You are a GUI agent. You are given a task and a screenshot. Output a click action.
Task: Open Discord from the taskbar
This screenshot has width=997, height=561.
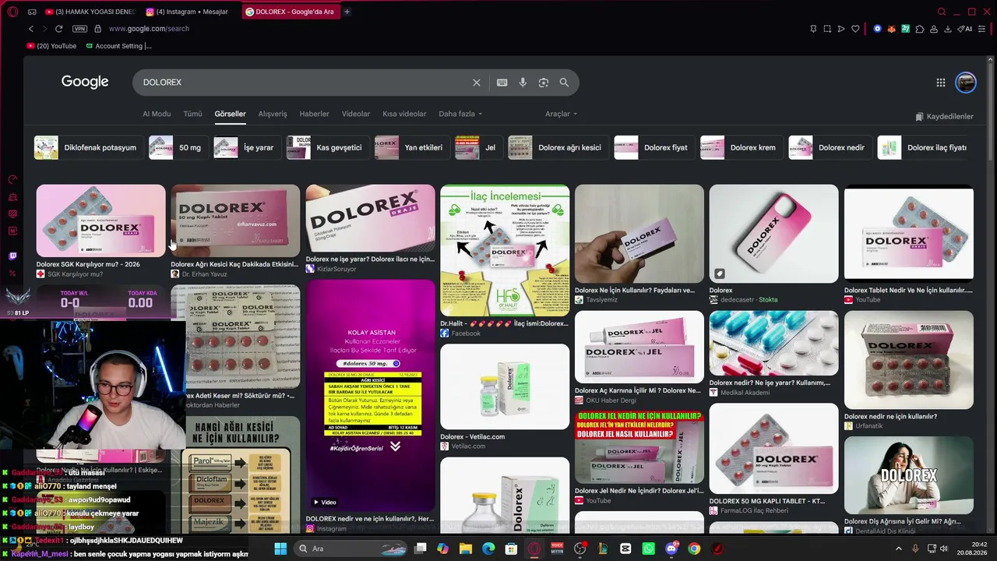point(671,549)
